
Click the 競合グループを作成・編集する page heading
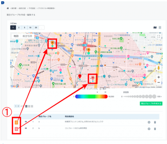(x=21, y=15)
